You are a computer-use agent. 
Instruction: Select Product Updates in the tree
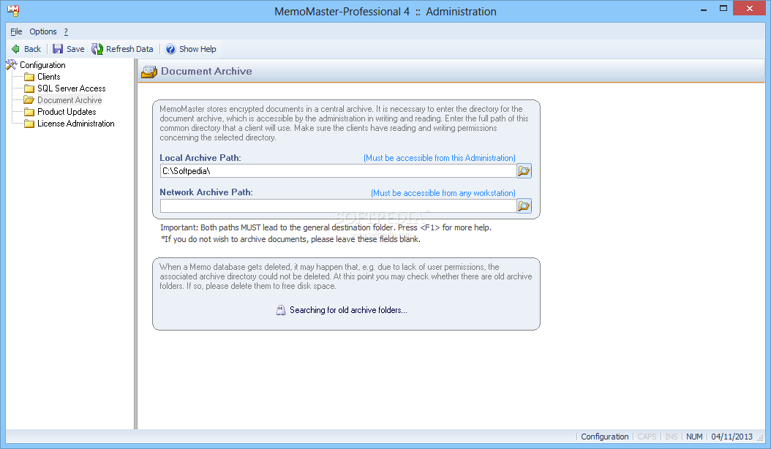pyautogui.click(x=67, y=112)
